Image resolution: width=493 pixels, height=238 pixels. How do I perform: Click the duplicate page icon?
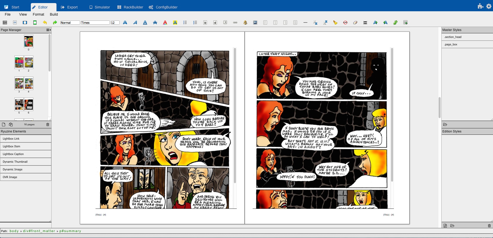coord(11,125)
